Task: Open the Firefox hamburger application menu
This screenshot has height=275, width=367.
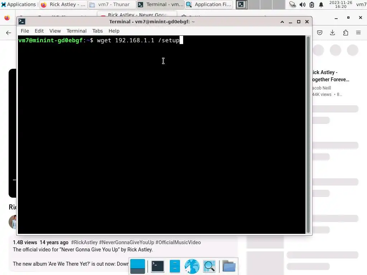Action: coord(358,33)
